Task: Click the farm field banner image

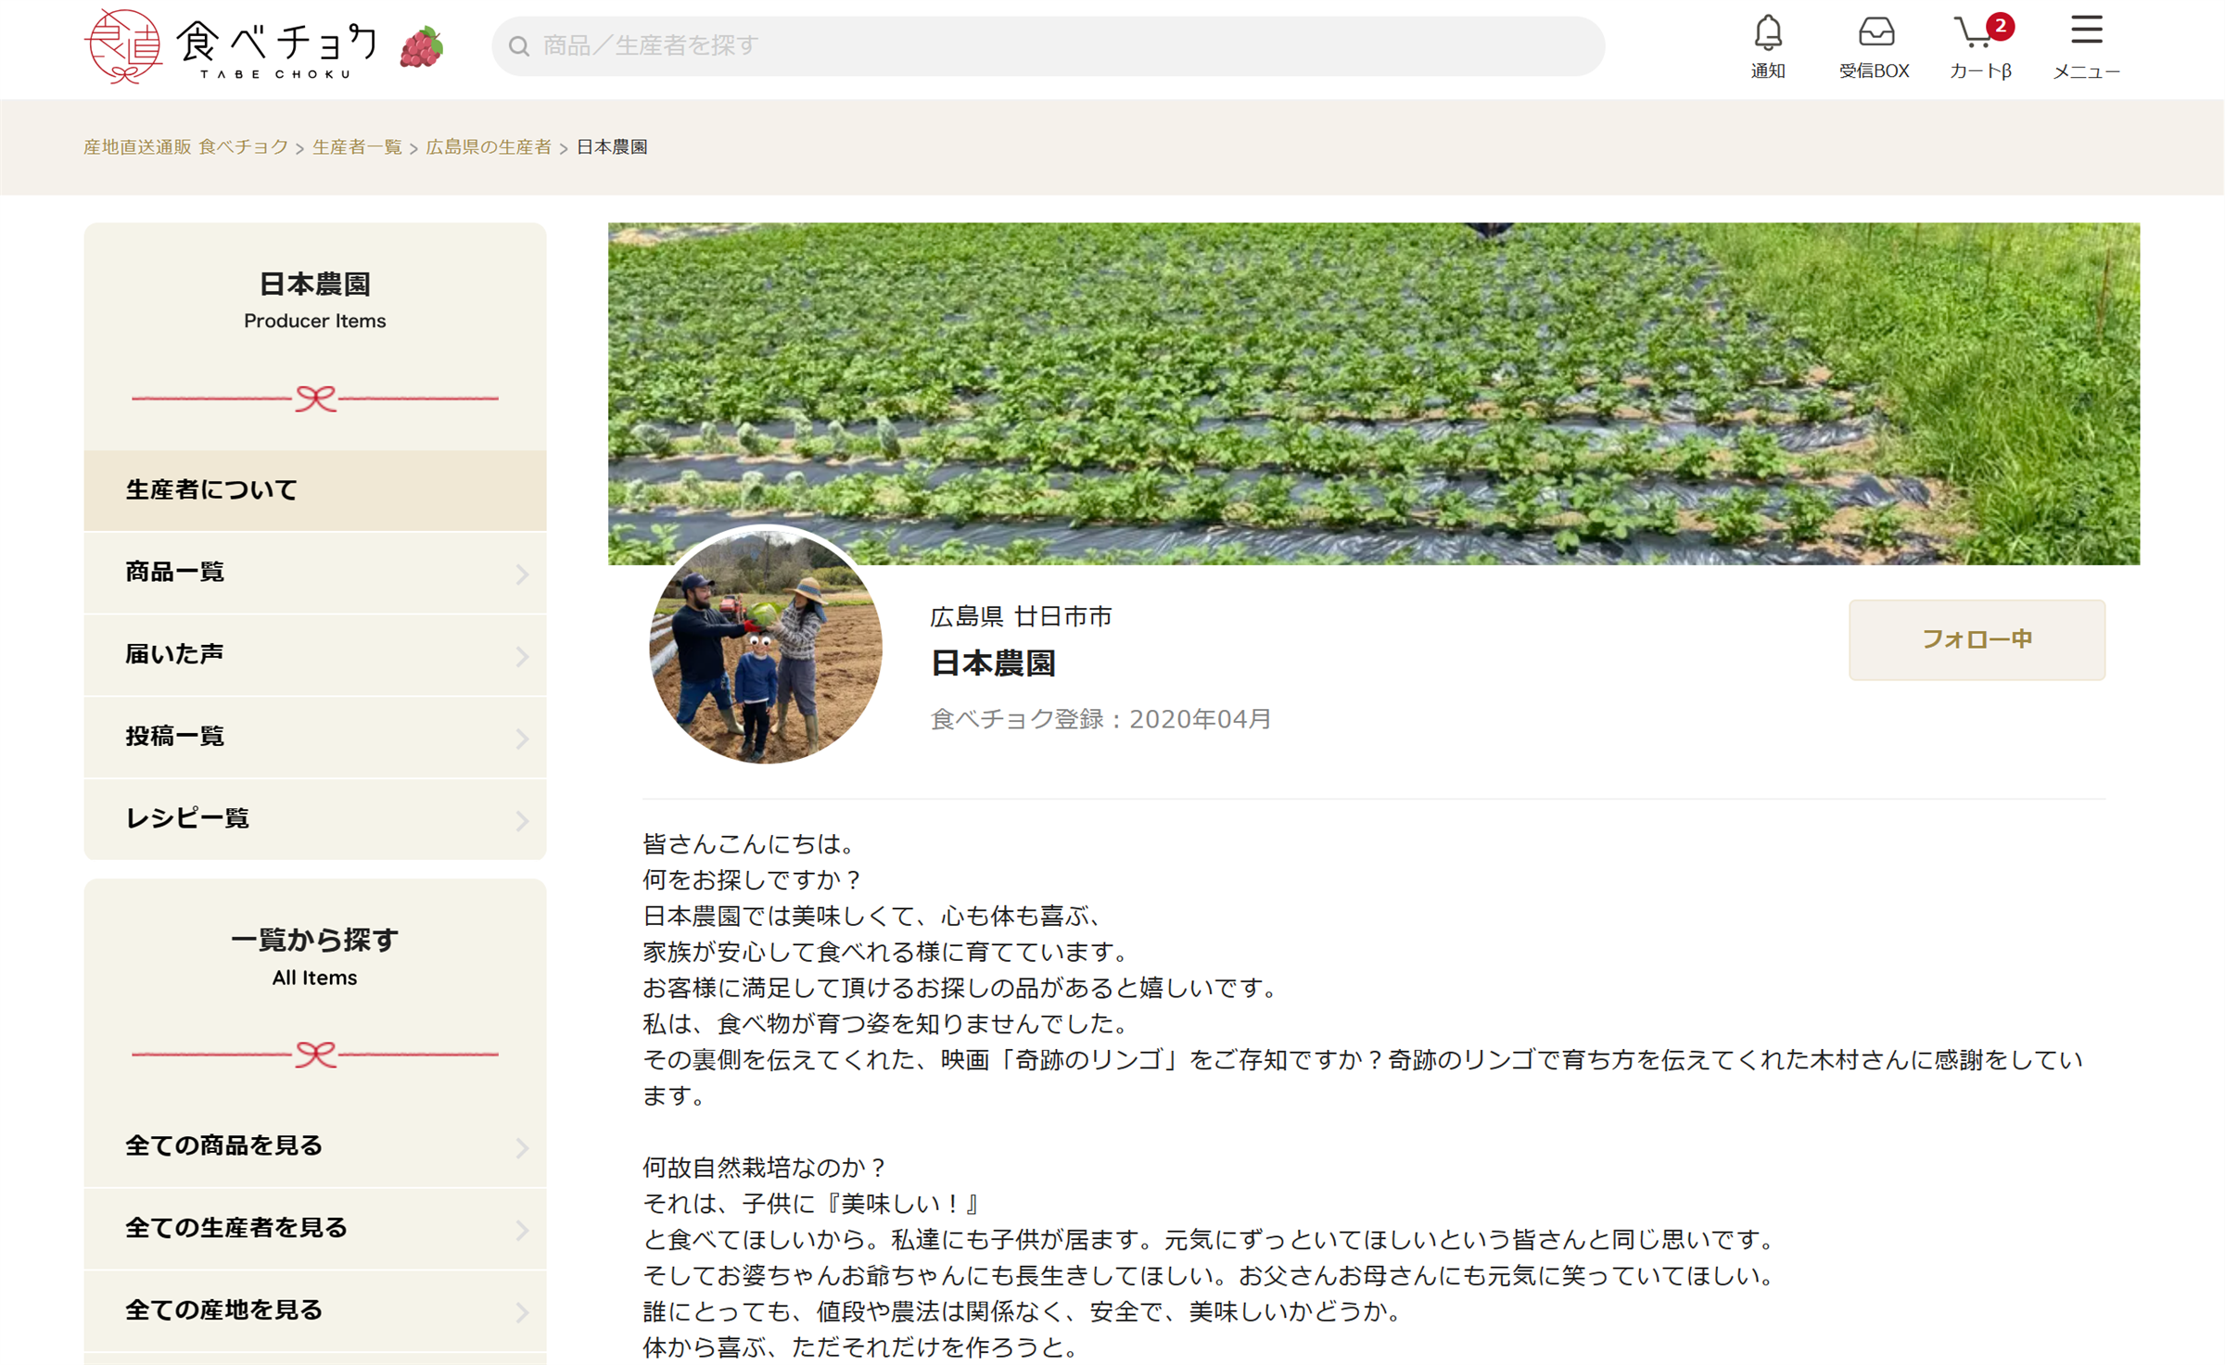Action: point(1373,393)
